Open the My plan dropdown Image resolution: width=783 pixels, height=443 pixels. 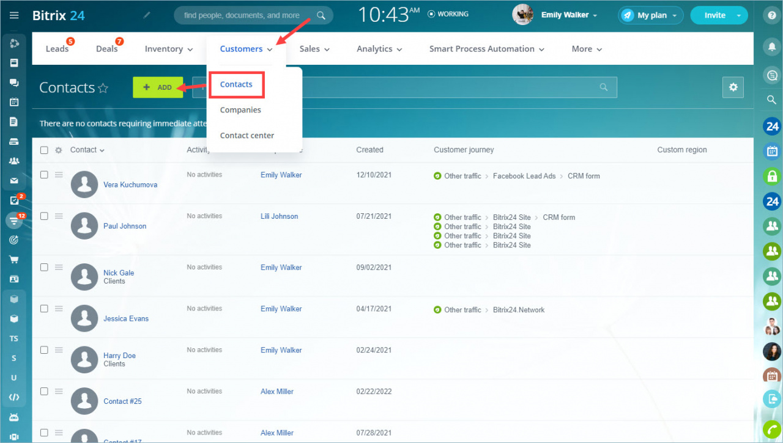[x=651, y=15]
